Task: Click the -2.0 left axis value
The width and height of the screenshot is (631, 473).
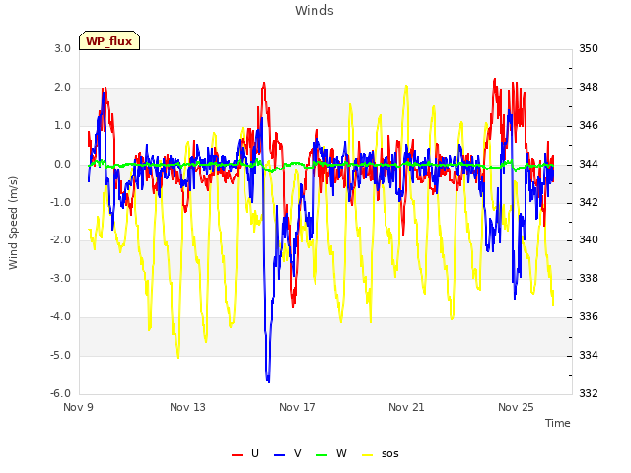Action: (x=60, y=240)
